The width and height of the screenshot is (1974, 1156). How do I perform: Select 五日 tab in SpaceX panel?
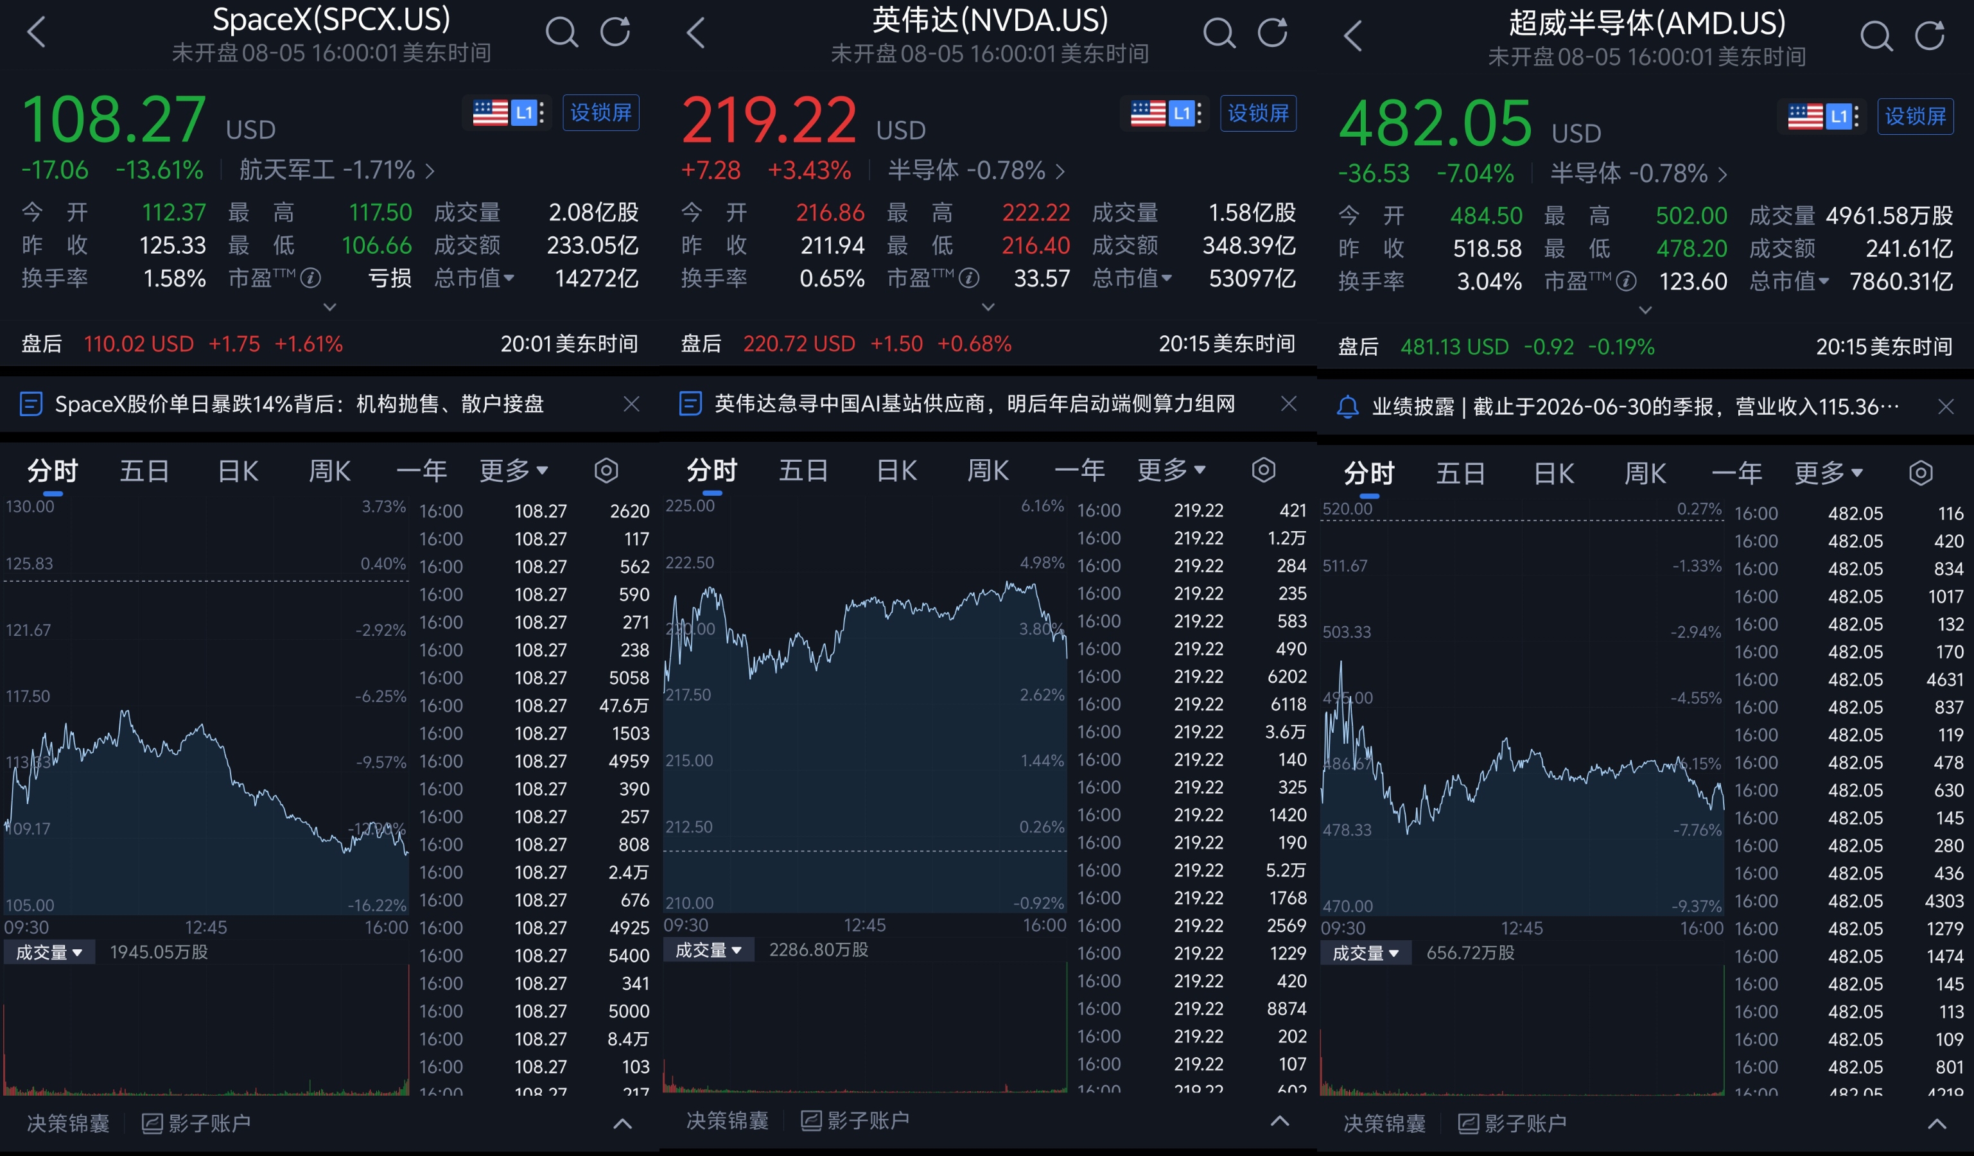[x=144, y=471]
